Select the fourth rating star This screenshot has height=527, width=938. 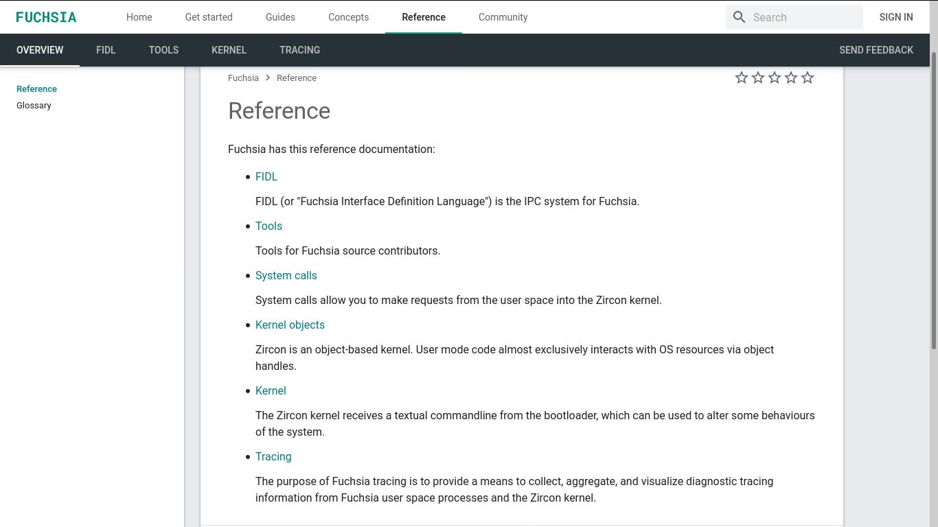point(791,78)
